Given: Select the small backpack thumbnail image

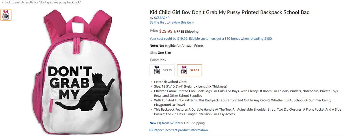Looking at the screenshot, I should pyautogui.click(x=6, y=15).
